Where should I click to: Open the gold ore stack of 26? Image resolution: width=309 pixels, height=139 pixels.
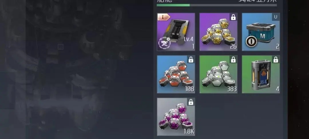(218, 32)
